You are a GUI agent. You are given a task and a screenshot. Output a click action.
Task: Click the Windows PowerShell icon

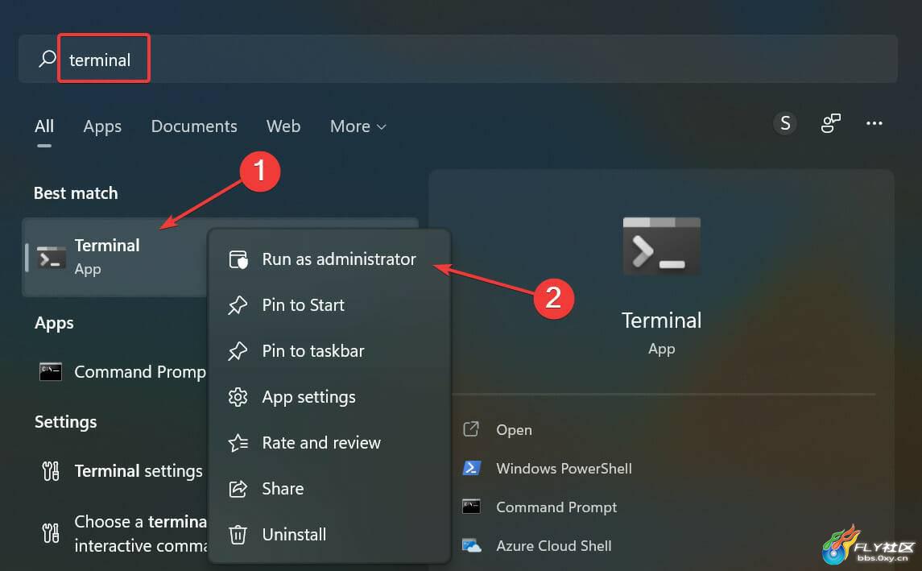tap(472, 468)
